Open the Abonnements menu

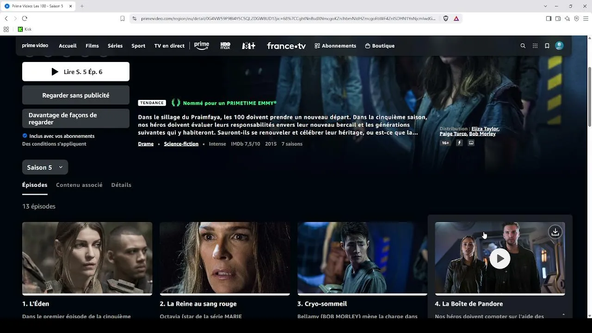(x=335, y=46)
